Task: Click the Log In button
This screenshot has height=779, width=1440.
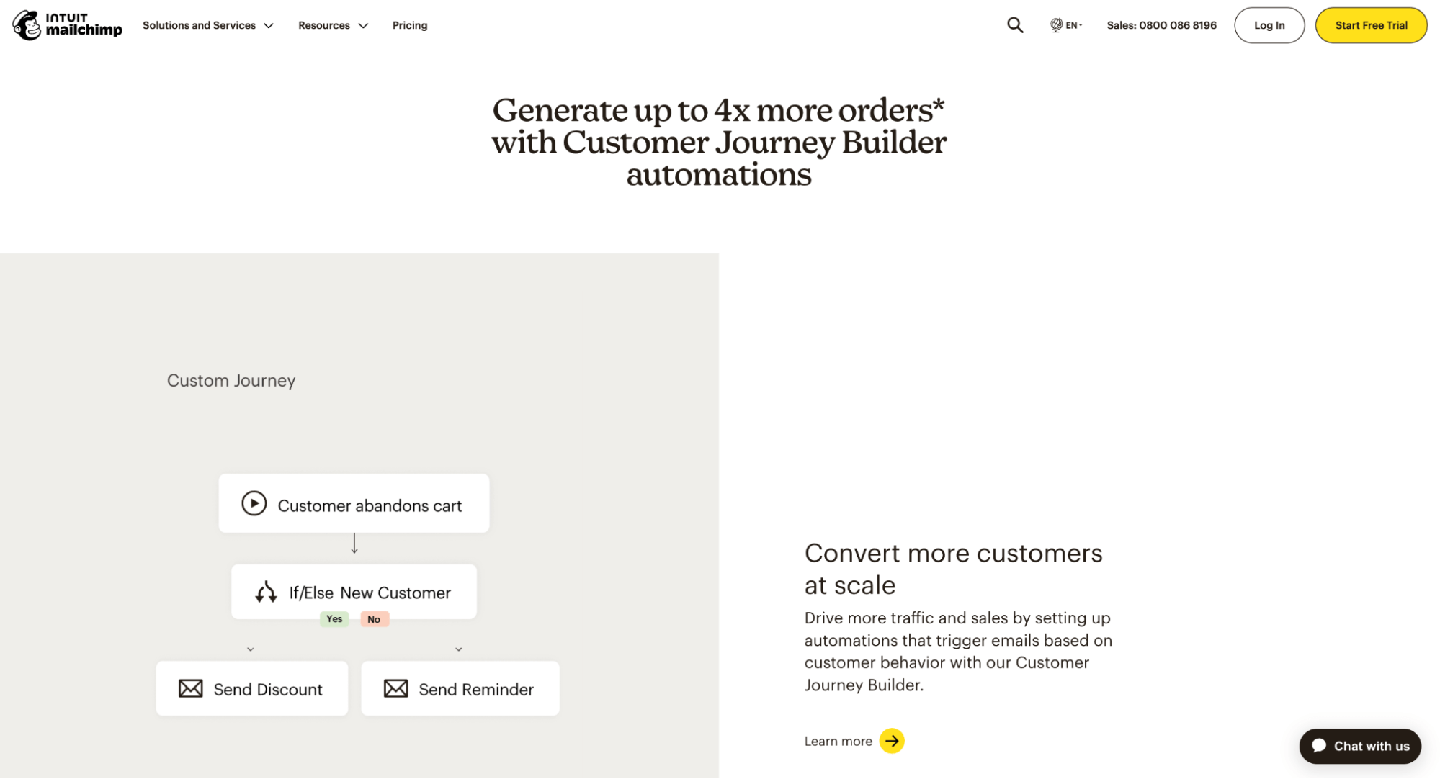Action: click(1269, 25)
